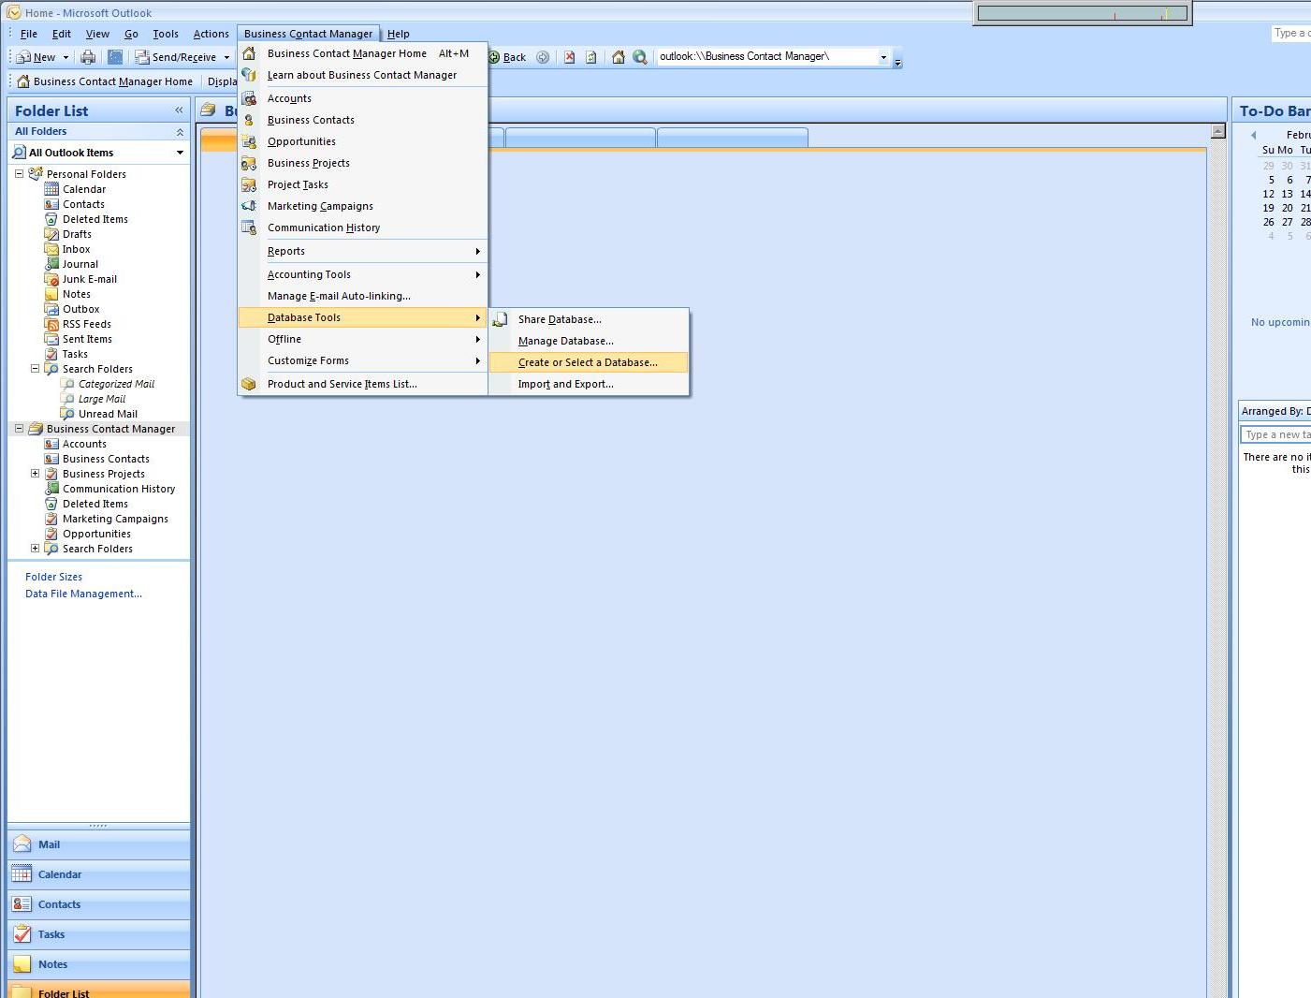Click the Print icon in toolbar
1311x998 pixels.
(88, 57)
